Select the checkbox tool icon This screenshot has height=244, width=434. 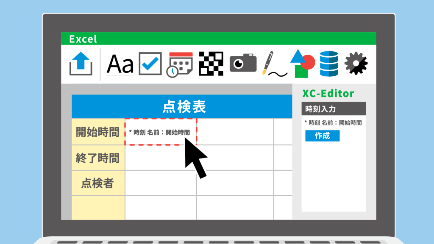point(150,64)
